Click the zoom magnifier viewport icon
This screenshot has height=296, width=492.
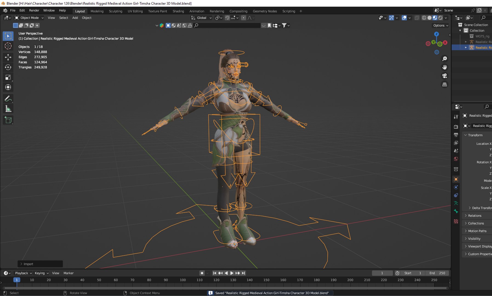(x=445, y=59)
